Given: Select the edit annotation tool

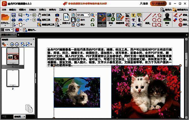Looking at the screenshot, I should click(46, 25).
